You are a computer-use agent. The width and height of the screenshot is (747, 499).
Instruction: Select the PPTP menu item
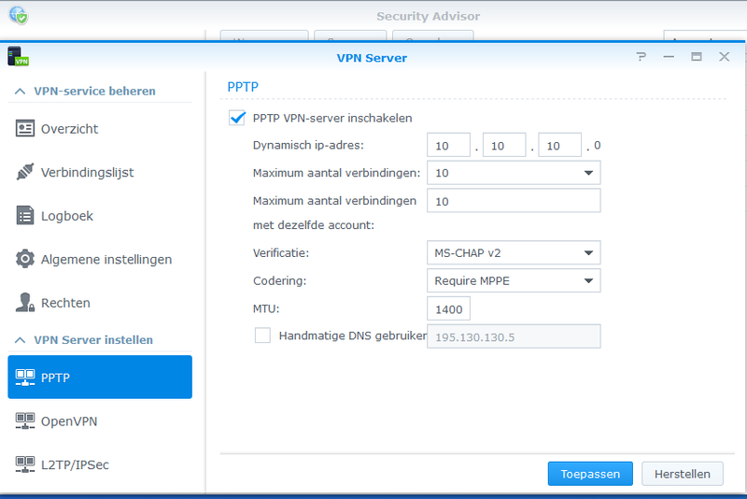pos(100,378)
